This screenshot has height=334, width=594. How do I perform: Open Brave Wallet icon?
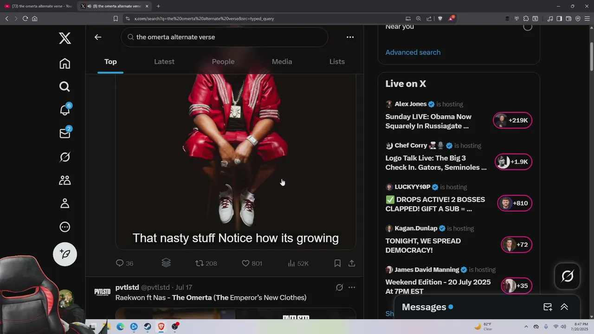tap(568, 19)
